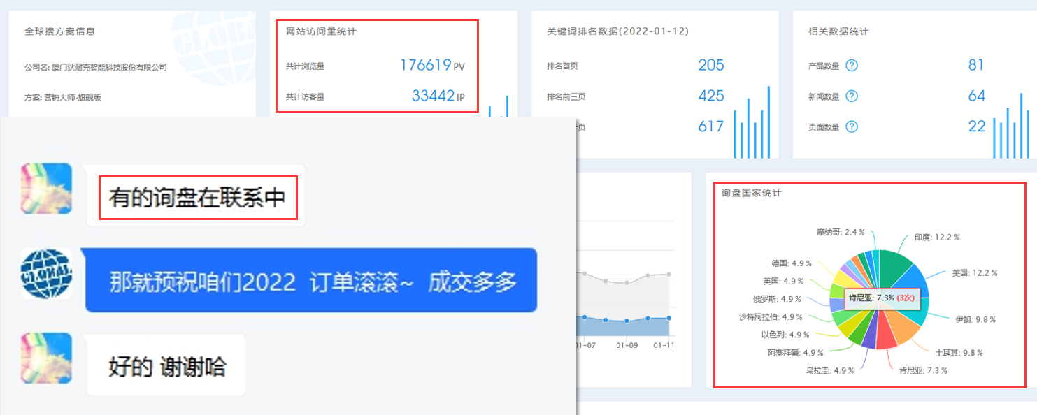
Task: Click the globe GLOBAL avatar in the chat
Action: pos(46,273)
